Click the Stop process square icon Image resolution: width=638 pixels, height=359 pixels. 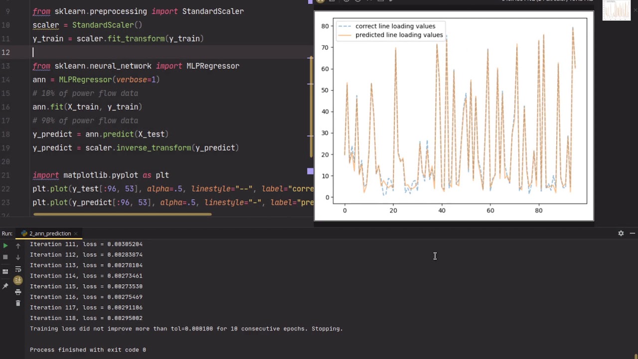point(5,257)
